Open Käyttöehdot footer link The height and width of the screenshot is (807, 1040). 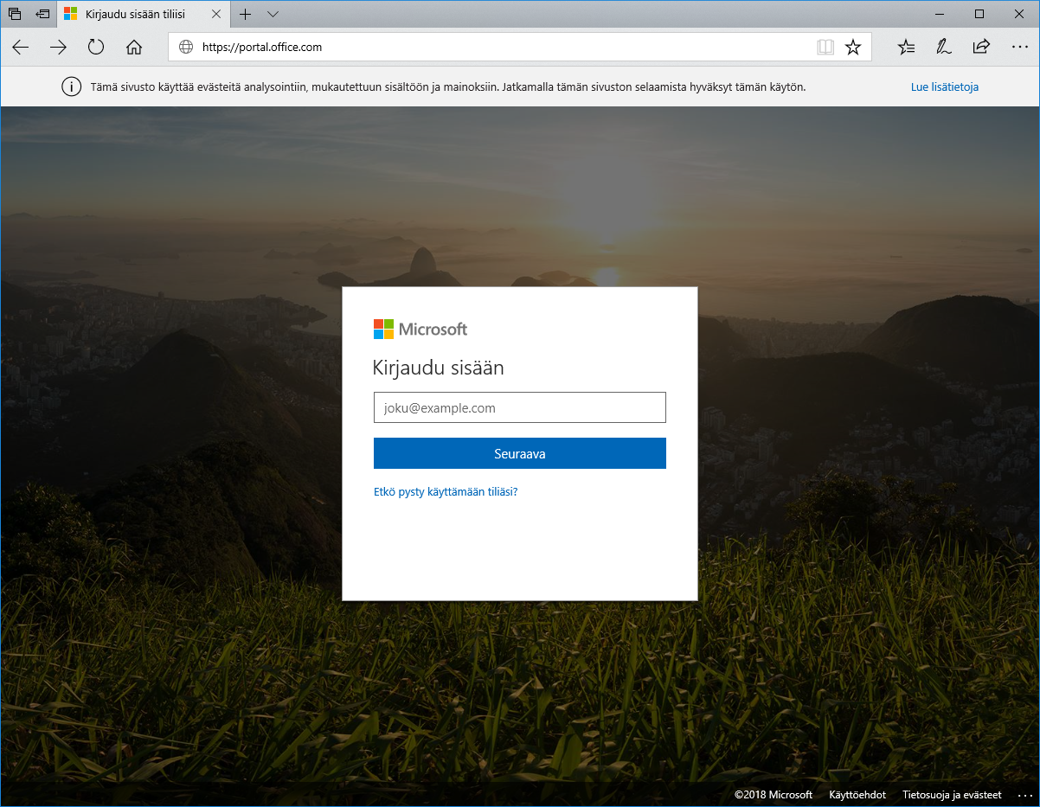857,794
